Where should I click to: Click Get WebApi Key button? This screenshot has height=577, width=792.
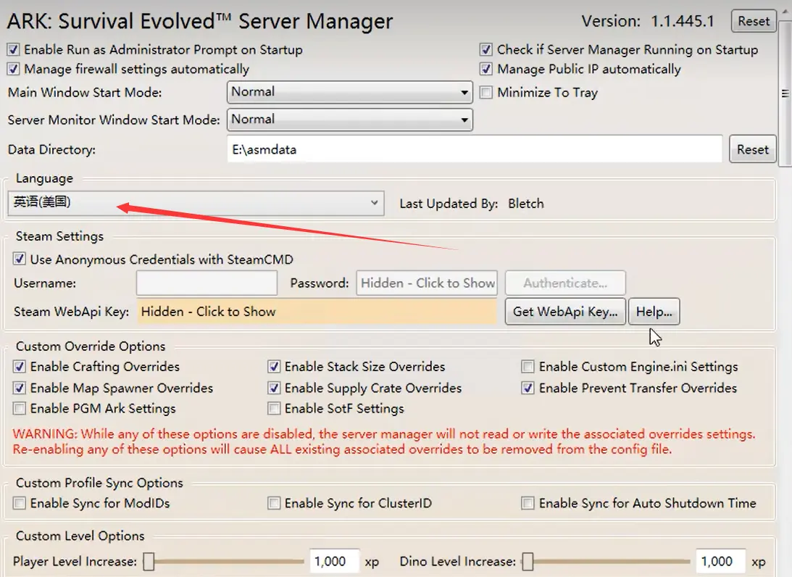tap(565, 312)
